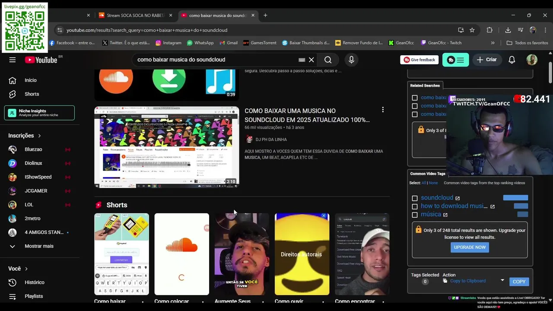Open the Facebook bookmark
The height and width of the screenshot is (311, 553).
(x=72, y=43)
